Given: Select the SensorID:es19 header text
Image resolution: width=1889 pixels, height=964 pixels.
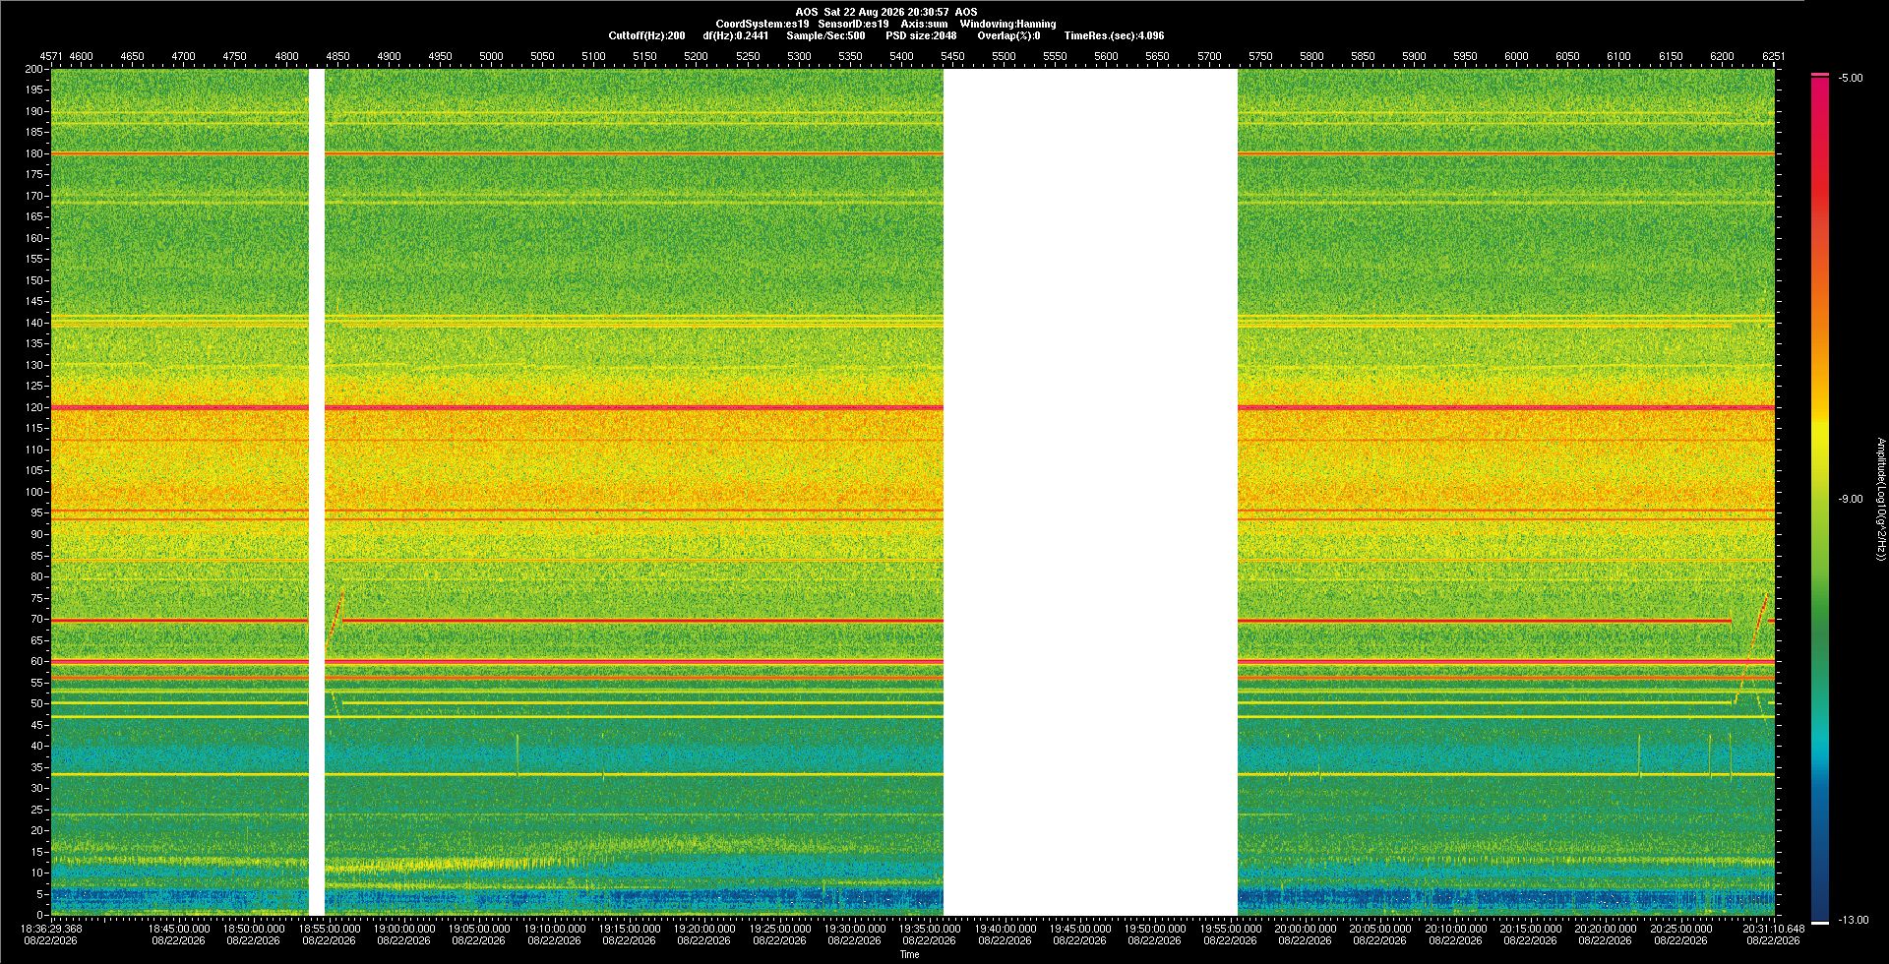Looking at the screenshot, I should click(853, 24).
